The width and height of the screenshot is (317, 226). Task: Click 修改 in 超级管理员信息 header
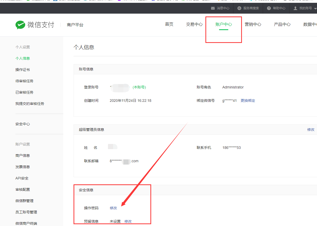point(311,130)
